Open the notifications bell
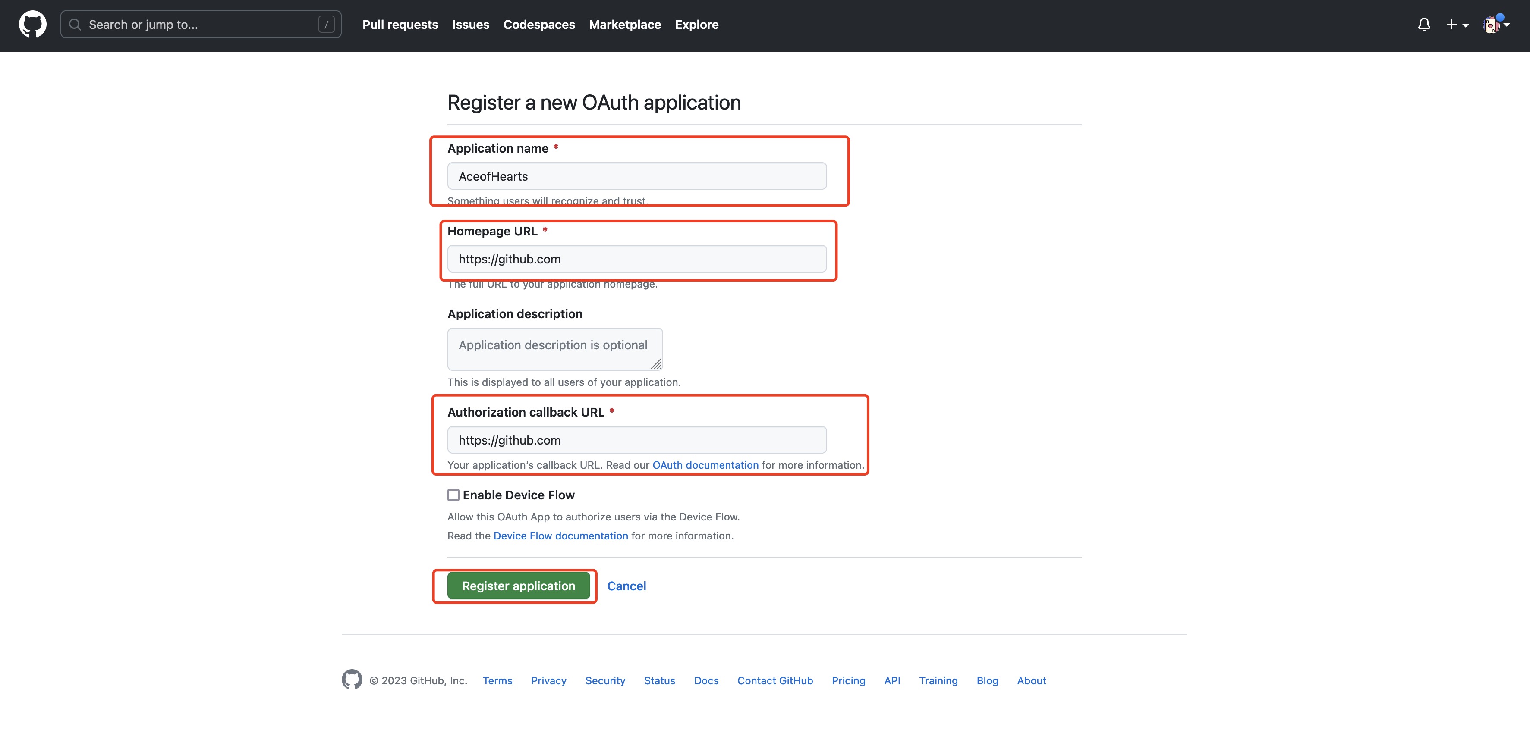 [x=1424, y=24]
